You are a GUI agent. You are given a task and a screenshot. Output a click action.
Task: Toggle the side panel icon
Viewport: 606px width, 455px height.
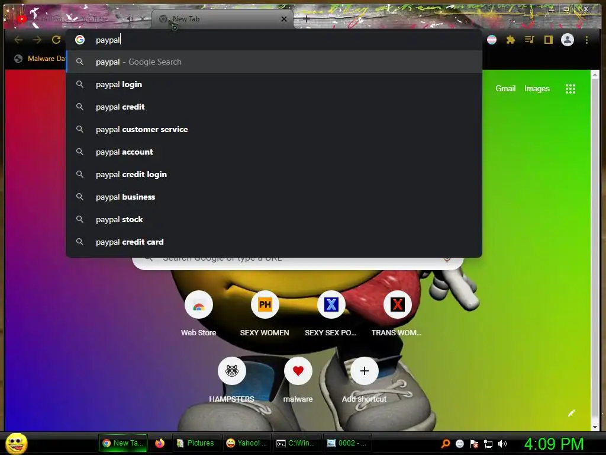(549, 40)
